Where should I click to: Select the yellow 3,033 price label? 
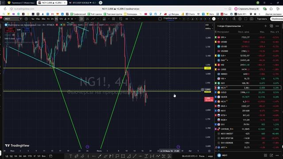tap(207, 68)
